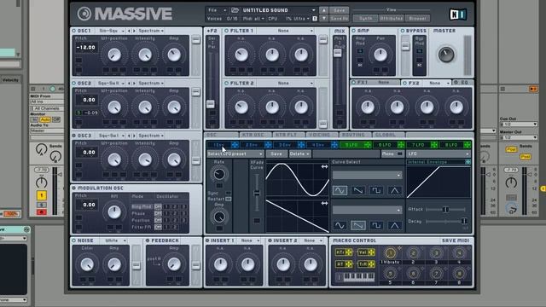Click the TrR macro modulation handle
The image size is (546, 307).
(x=372, y=264)
